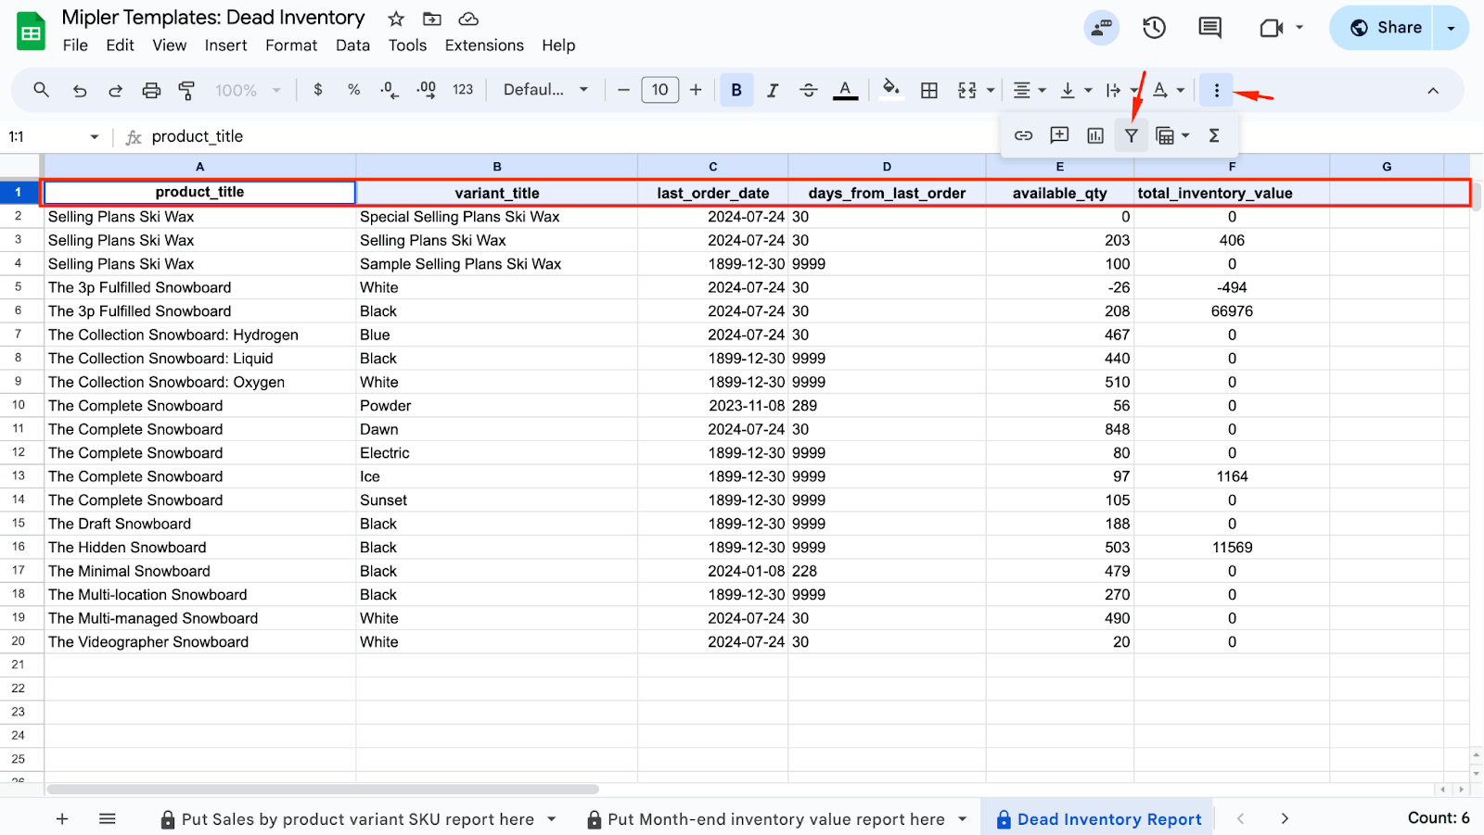The width and height of the screenshot is (1484, 835).
Task: Click the Share button
Action: [x=1386, y=28]
